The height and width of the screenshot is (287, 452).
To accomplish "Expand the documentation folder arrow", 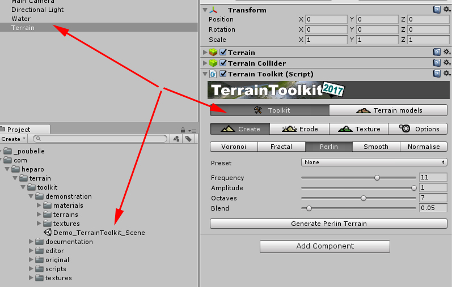I will click(31, 242).
